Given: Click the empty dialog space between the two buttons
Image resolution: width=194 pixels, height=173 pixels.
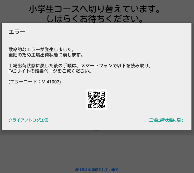Looking at the screenshot, I should point(97,120).
